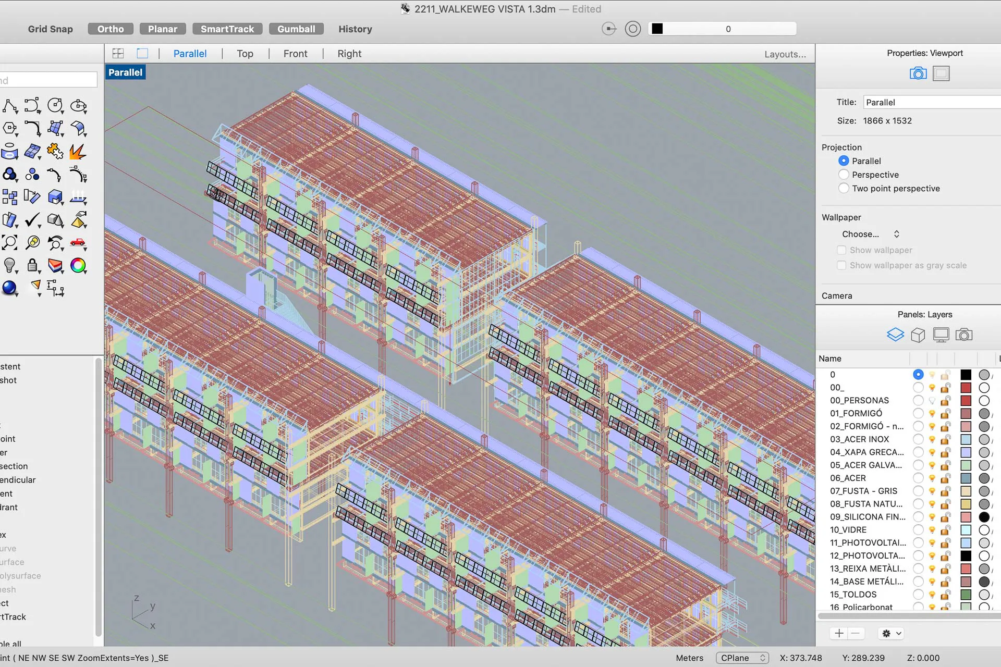Viewport: 1001px width, 667px height.
Task: Click color swatch of 15_TOLDOS layer
Action: click(966, 594)
